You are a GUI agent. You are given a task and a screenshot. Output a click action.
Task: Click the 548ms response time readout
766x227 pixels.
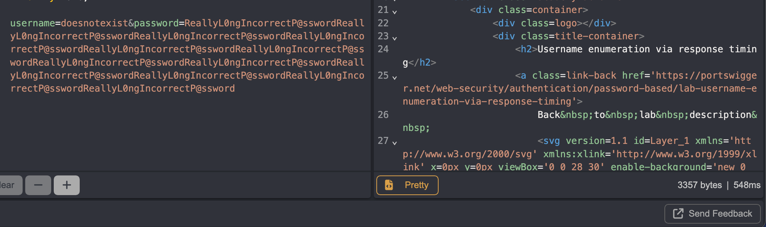(x=747, y=185)
